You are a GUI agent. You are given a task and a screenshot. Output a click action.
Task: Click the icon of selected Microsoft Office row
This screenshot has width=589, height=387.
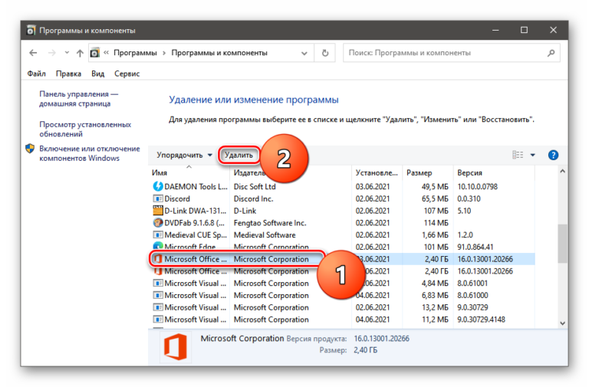(x=158, y=259)
